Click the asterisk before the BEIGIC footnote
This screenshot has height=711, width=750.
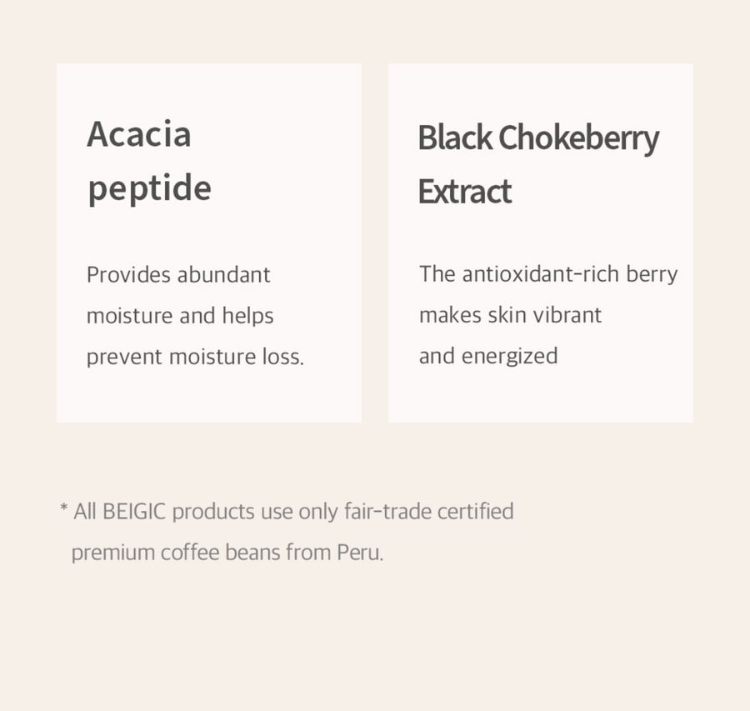point(63,507)
